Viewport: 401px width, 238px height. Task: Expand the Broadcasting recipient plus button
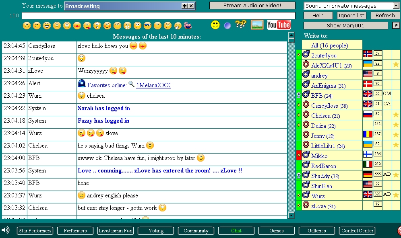click(x=184, y=6)
